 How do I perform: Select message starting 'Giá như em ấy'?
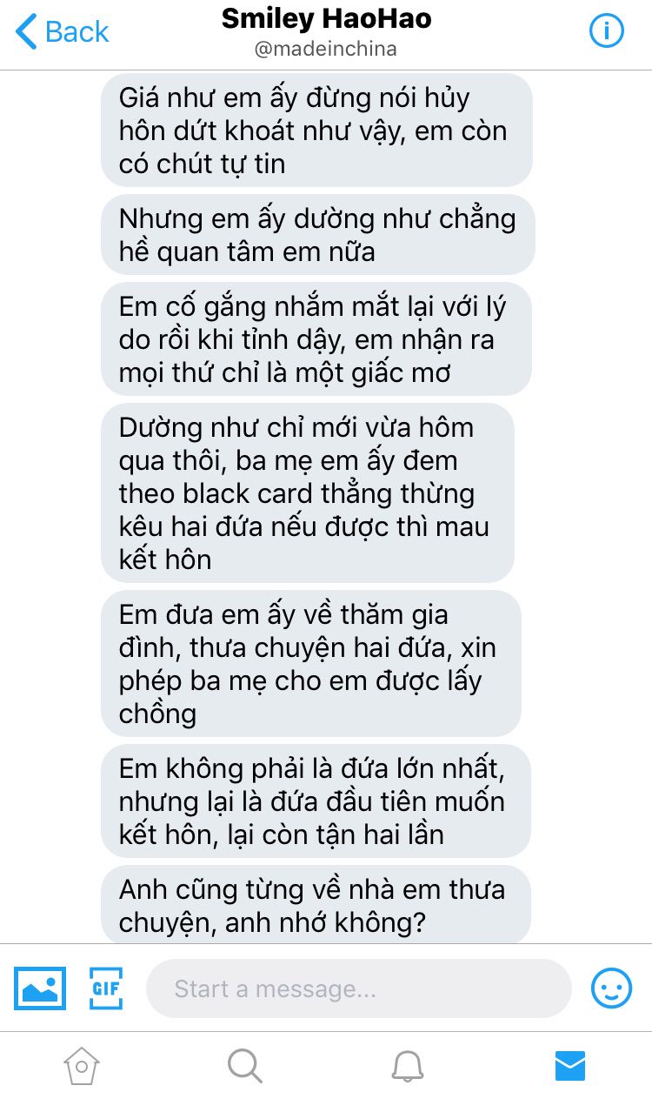(316, 131)
